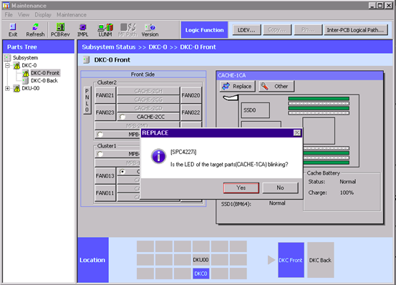This screenshot has width=396, height=285.
Task: Select the Cluster2 MPB radio button
Action: [100, 135]
